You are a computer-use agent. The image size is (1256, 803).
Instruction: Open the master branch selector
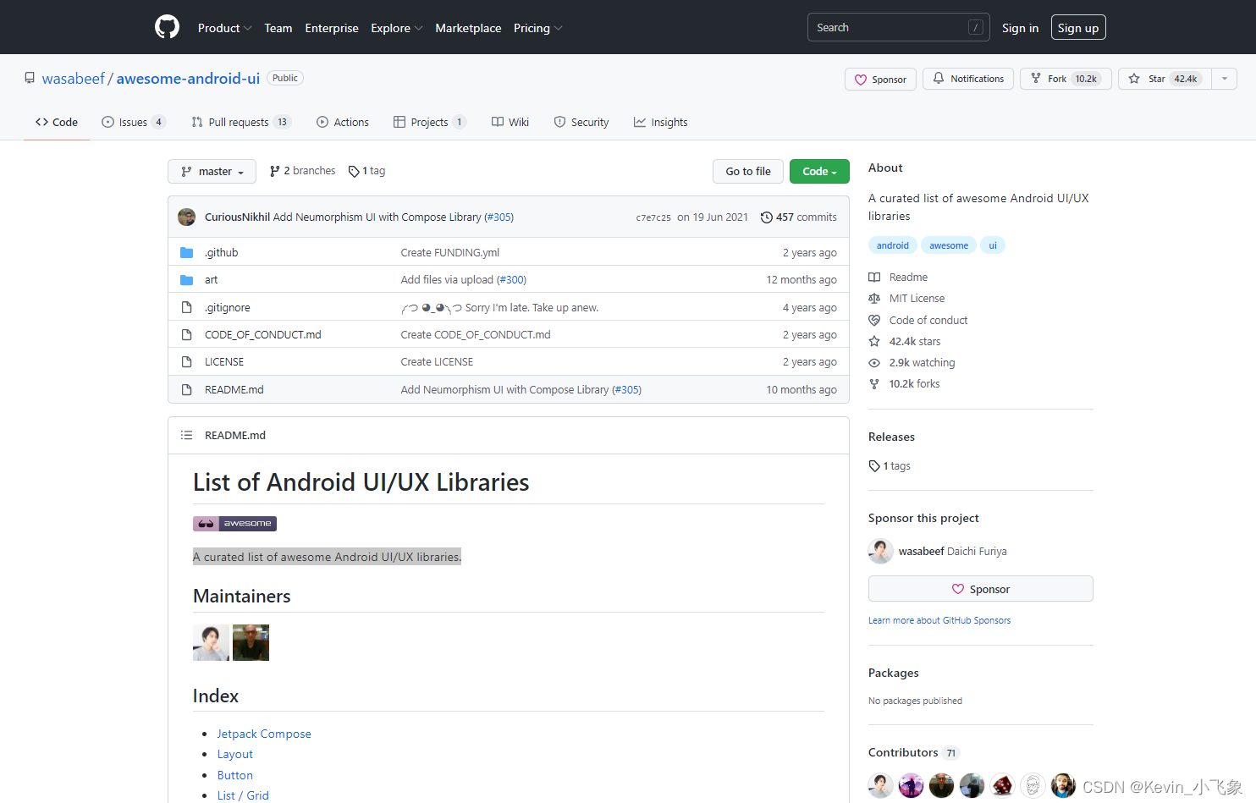click(x=212, y=171)
